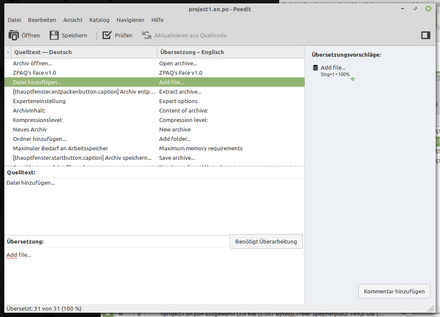Open the Hilfe menu

[x=157, y=20]
